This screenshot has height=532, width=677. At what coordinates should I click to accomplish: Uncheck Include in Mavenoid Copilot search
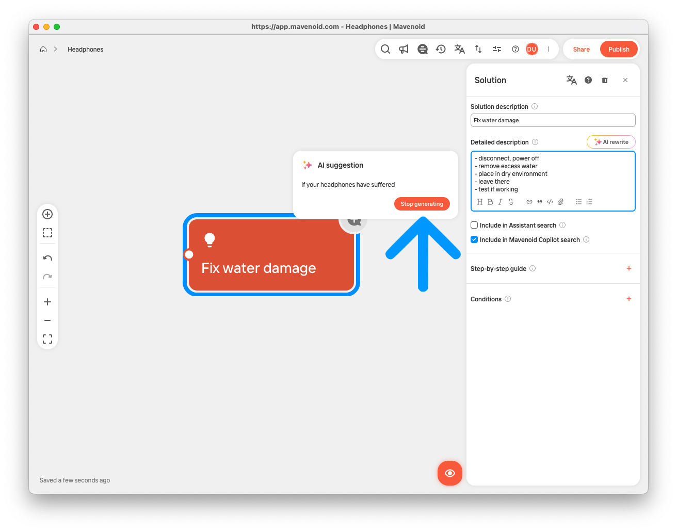474,239
